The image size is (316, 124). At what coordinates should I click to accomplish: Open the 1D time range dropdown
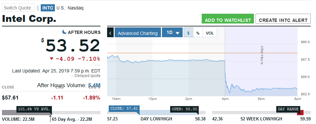[172, 32]
